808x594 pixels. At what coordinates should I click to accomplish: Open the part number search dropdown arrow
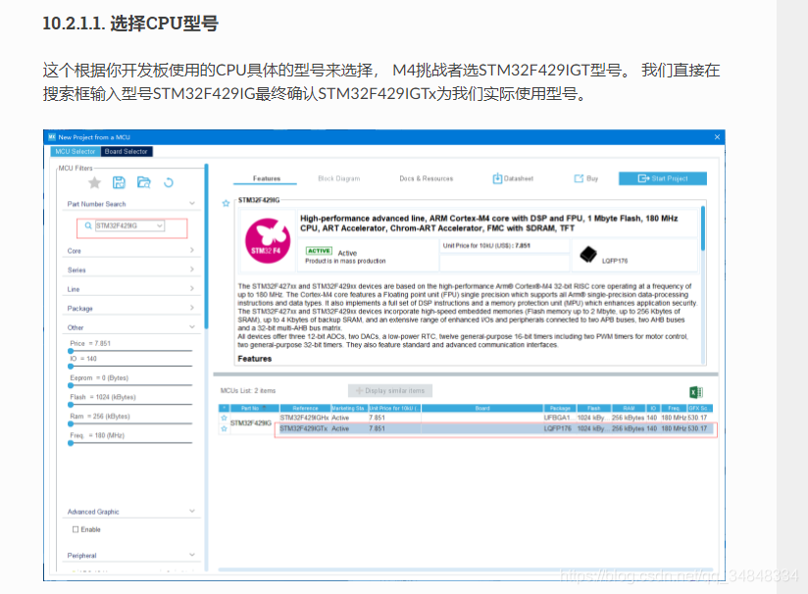[x=160, y=225]
